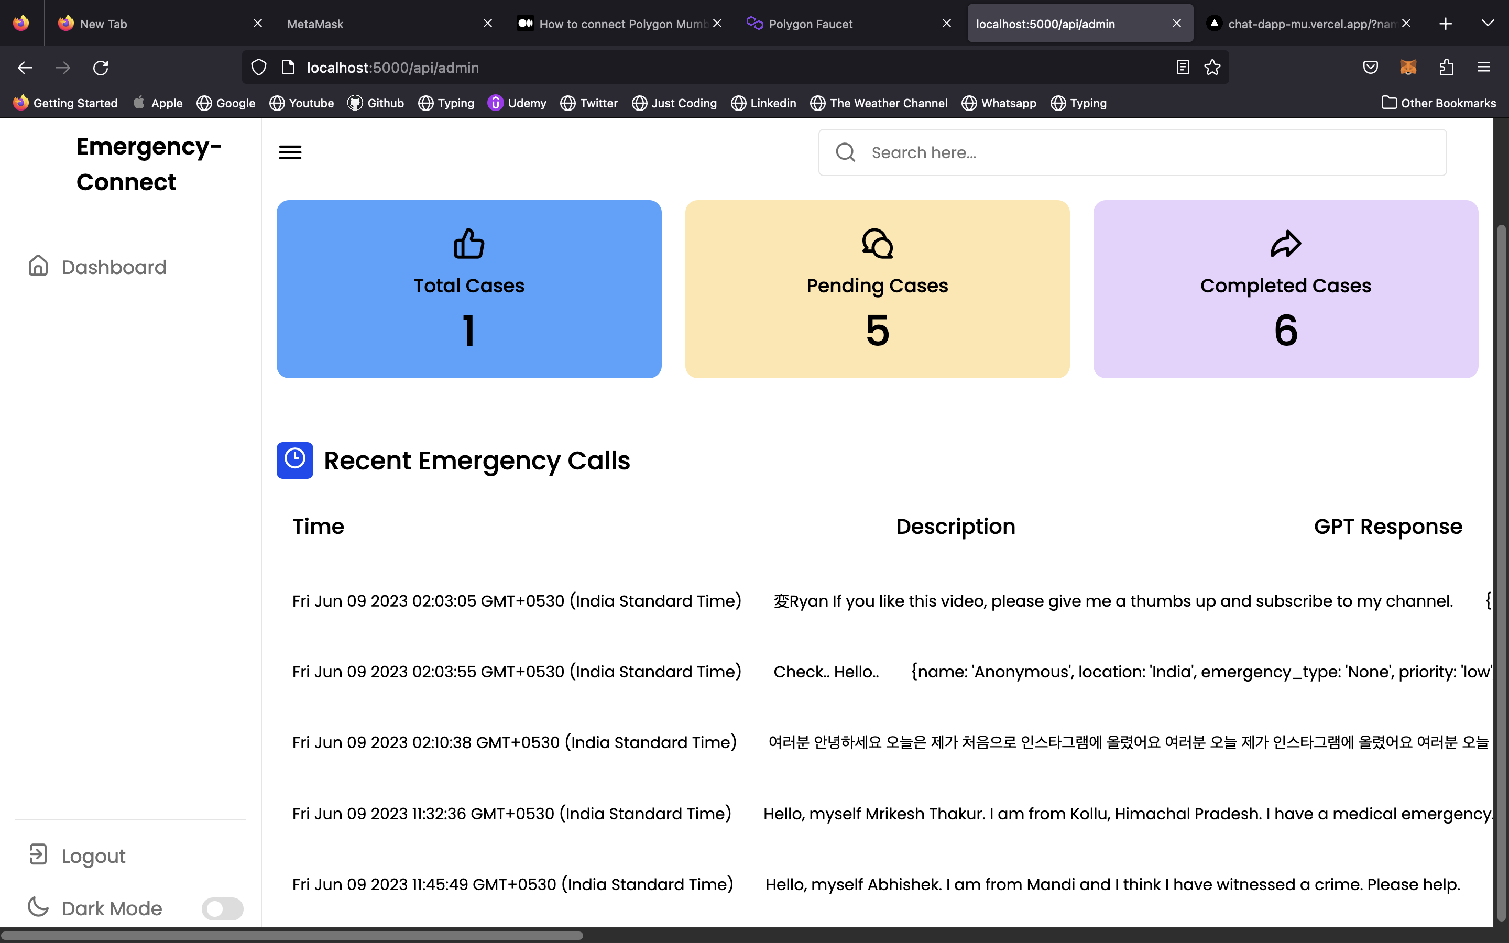Click the thumbs-up icon in Total Cases
Screen dimensions: 1509x943
coord(468,243)
